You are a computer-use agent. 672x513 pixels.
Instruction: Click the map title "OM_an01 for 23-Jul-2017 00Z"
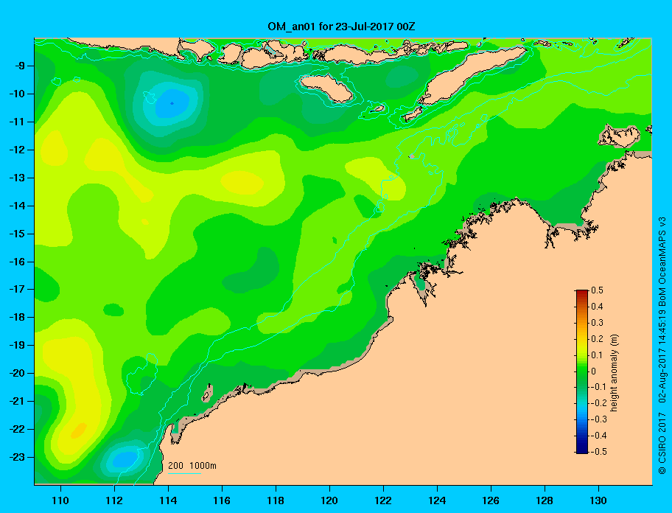[x=341, y=27]
